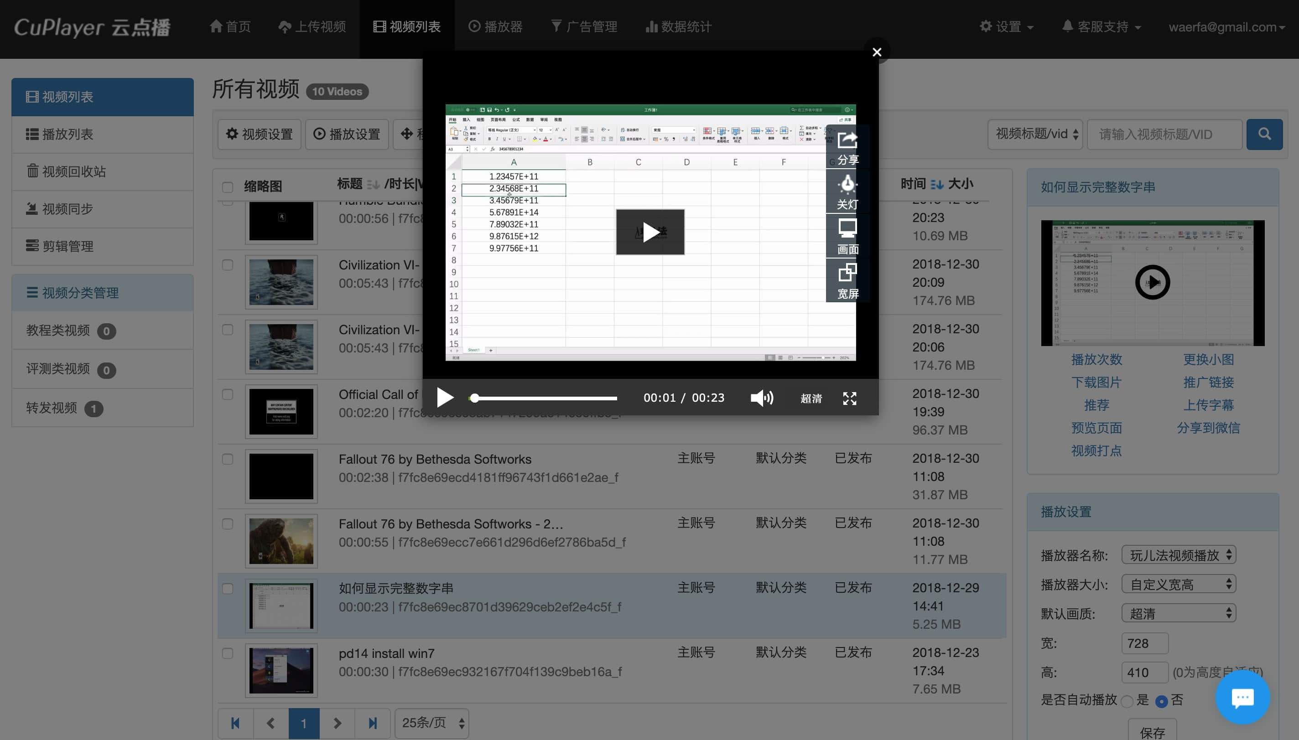Open the 25条/页 page size dropdown

[x=432, y=723]
